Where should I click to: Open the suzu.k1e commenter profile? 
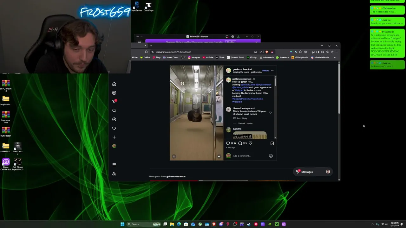pyautogui.click(x=237, y=129)
